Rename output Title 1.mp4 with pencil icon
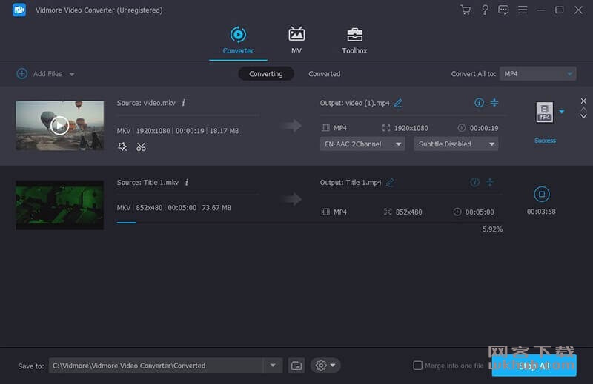 click(x=390, y=183)
